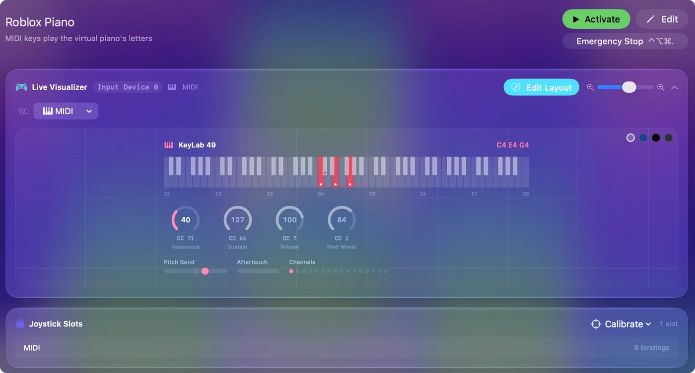This screenshot has height=373, width=695.
Task: Click the 8 bindings text
Action: [652, 348]
